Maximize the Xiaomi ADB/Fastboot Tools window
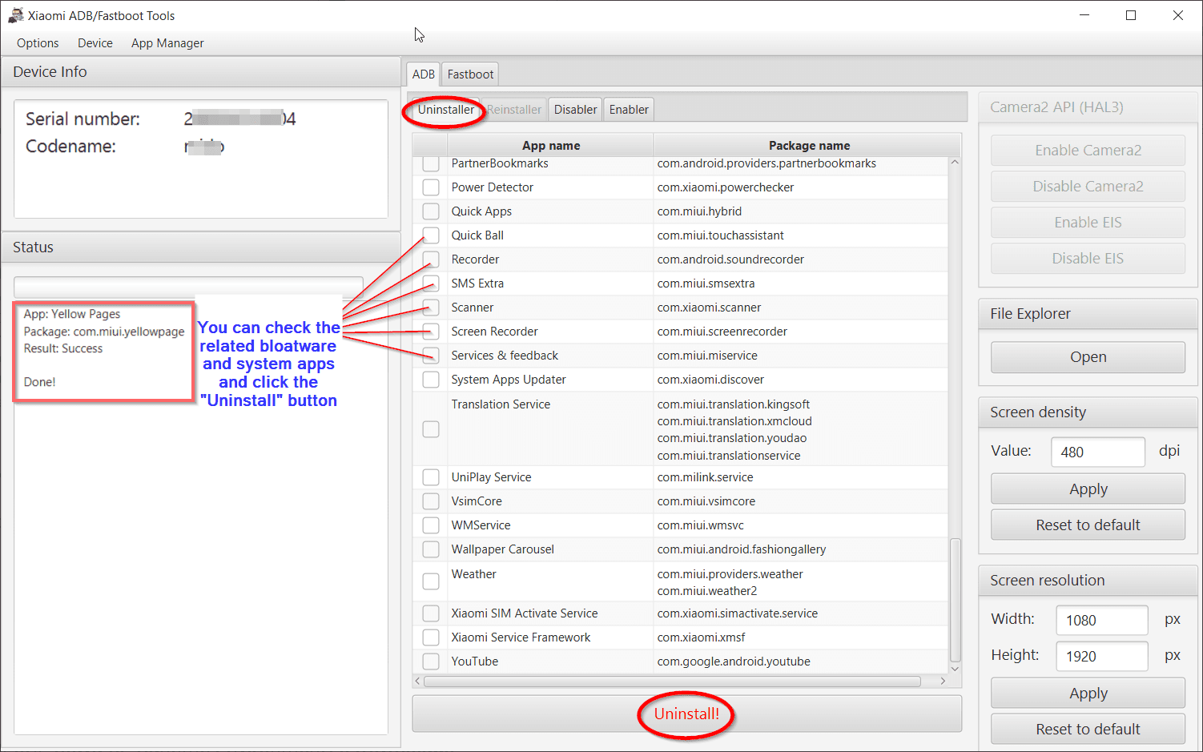This screenshot has height=752, width=1203. 1131,15
